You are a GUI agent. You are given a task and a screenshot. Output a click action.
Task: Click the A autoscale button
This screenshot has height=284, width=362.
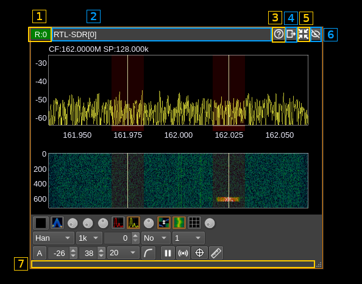[x=40, y=253]
